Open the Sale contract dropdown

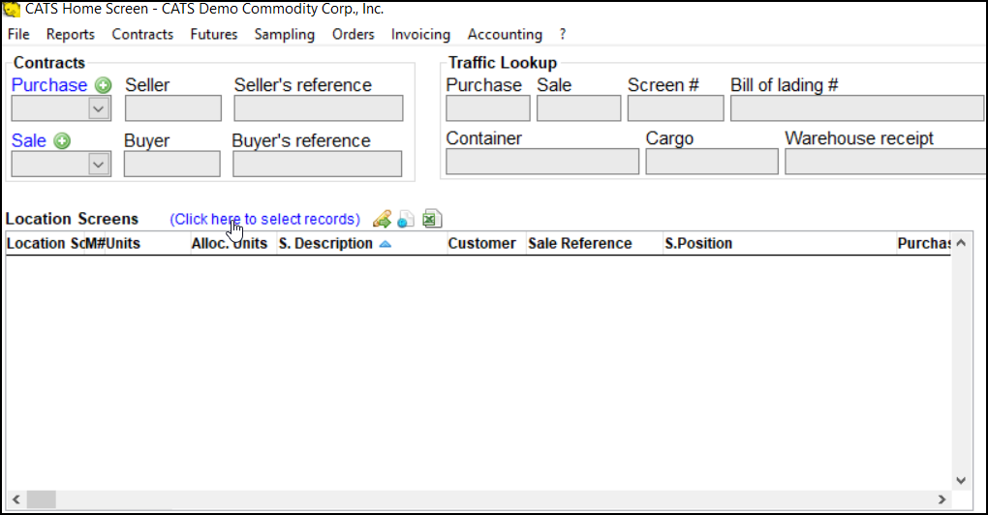point(98,165)
